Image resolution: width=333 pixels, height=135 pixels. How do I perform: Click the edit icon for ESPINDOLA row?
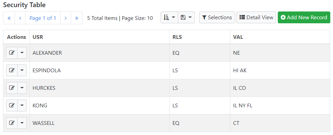pyautogui.click(x=12, y=70)
